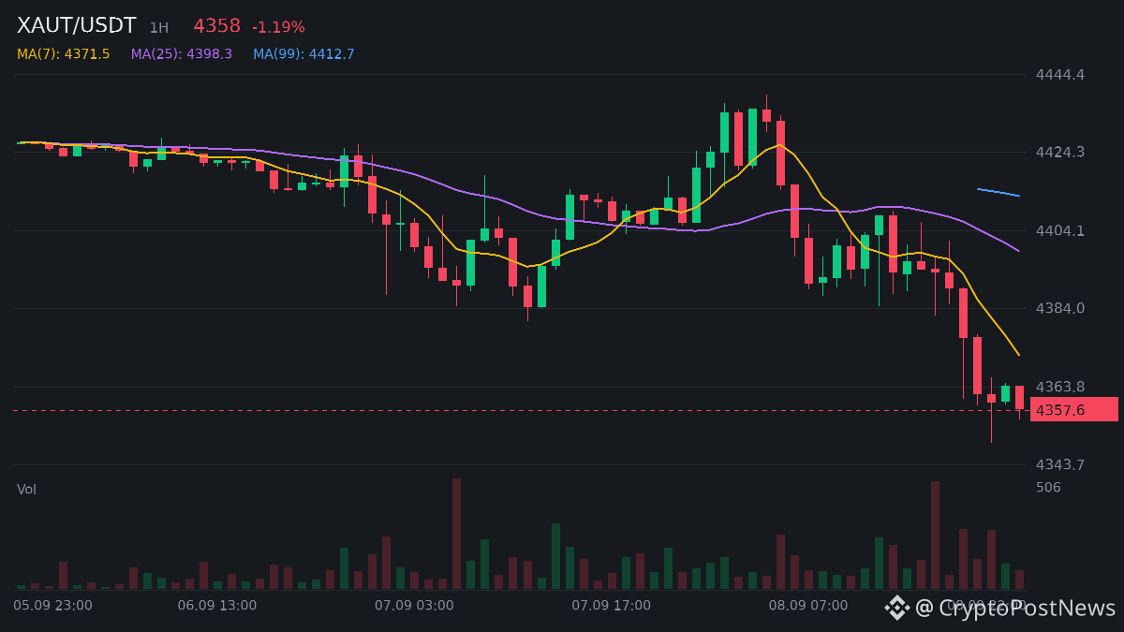Viewport: 1124px width, 632px height.
Task: Select the Vol panel label
Action: point(26,489)
